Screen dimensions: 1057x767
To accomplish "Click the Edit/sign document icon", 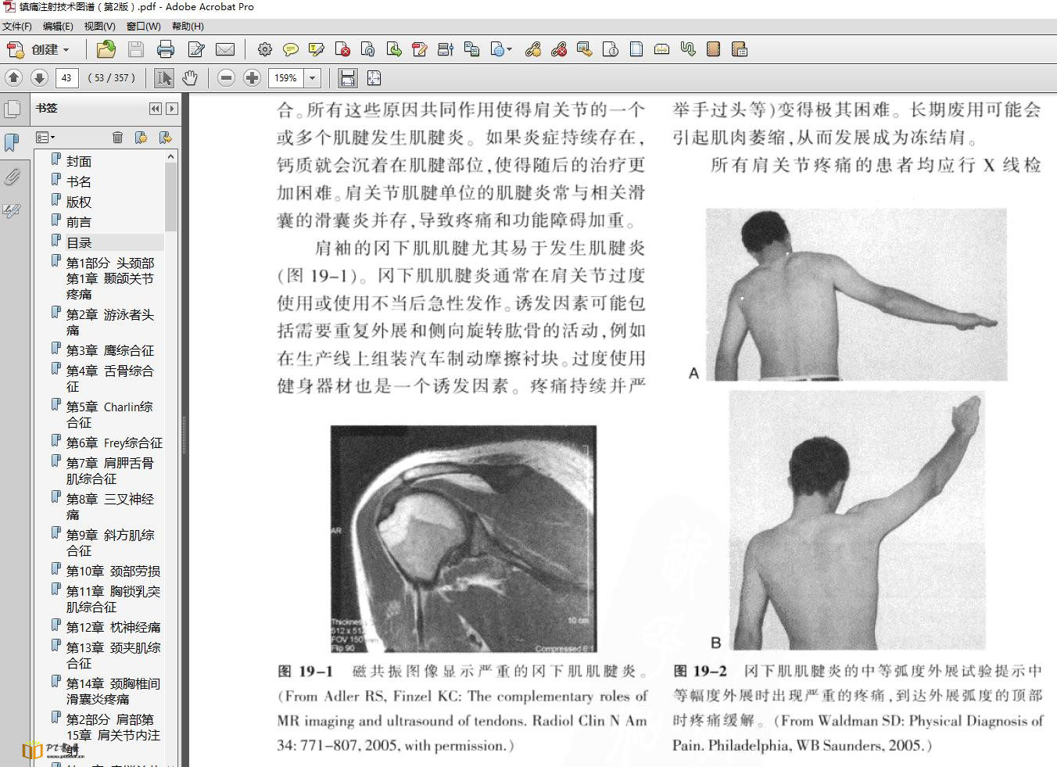I will pos(195,50).
